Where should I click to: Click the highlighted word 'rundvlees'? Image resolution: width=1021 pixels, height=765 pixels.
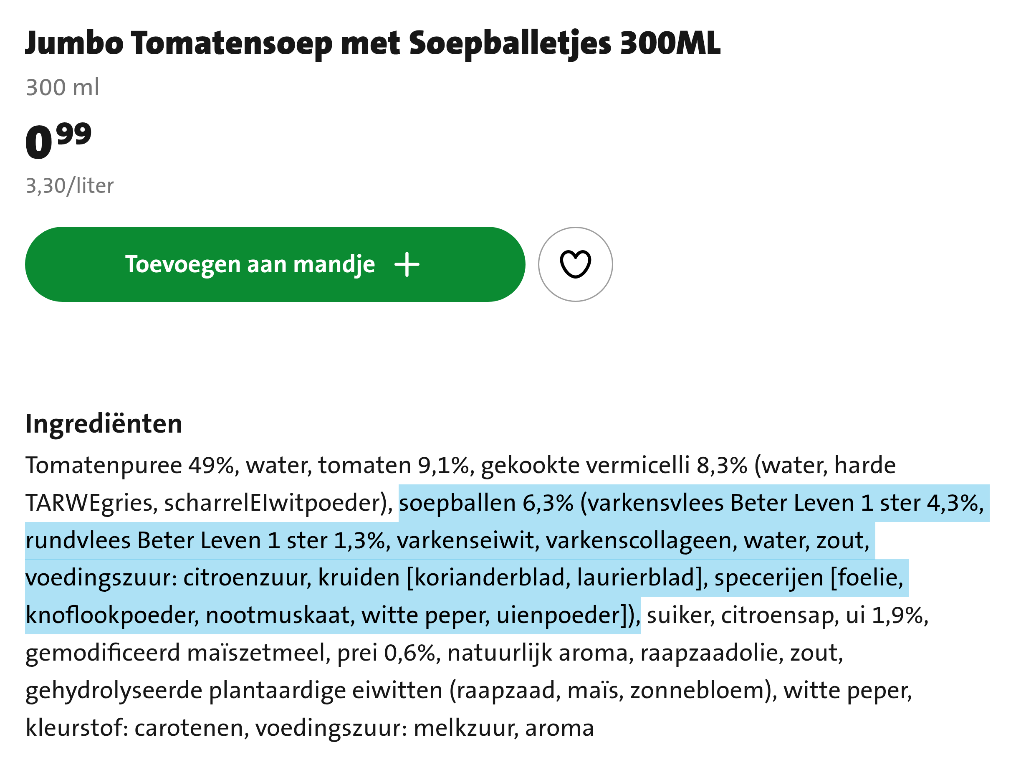point(78,540)
